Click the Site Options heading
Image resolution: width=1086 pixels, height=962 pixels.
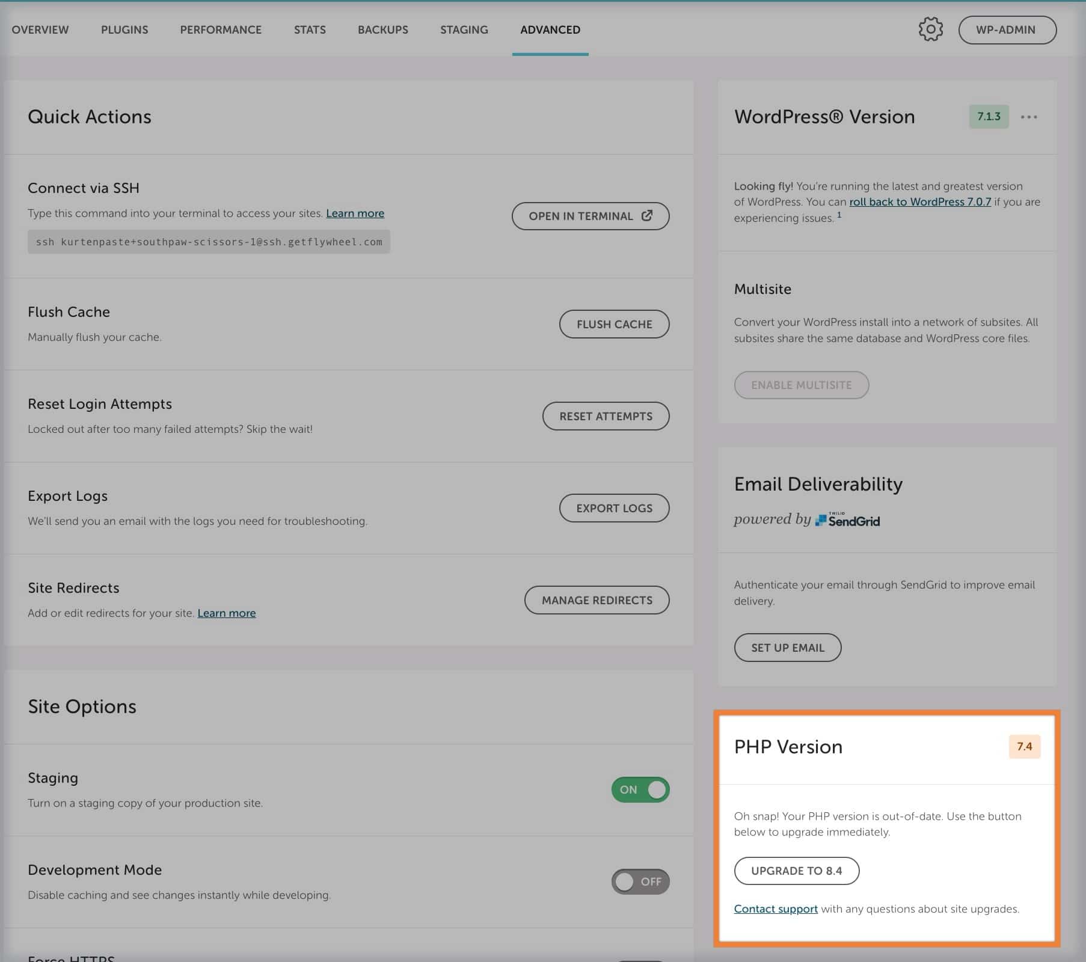click(x=82, y=706)
